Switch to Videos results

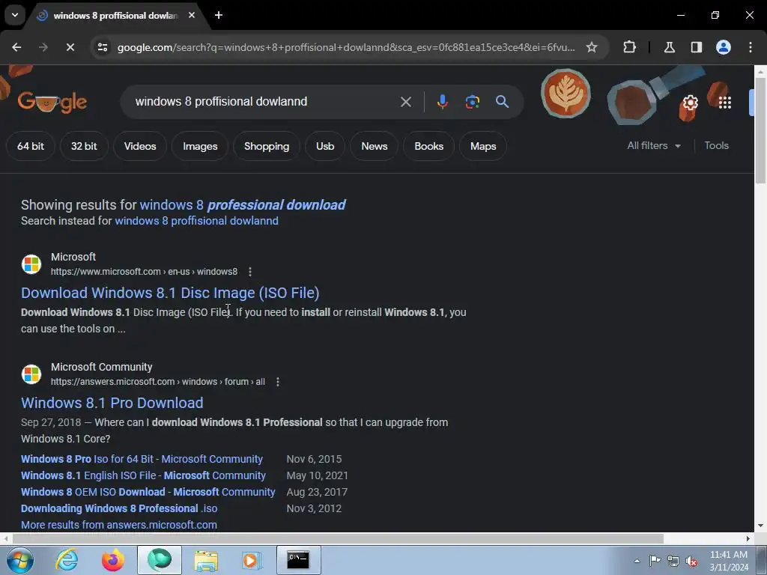tap(140, 146)
